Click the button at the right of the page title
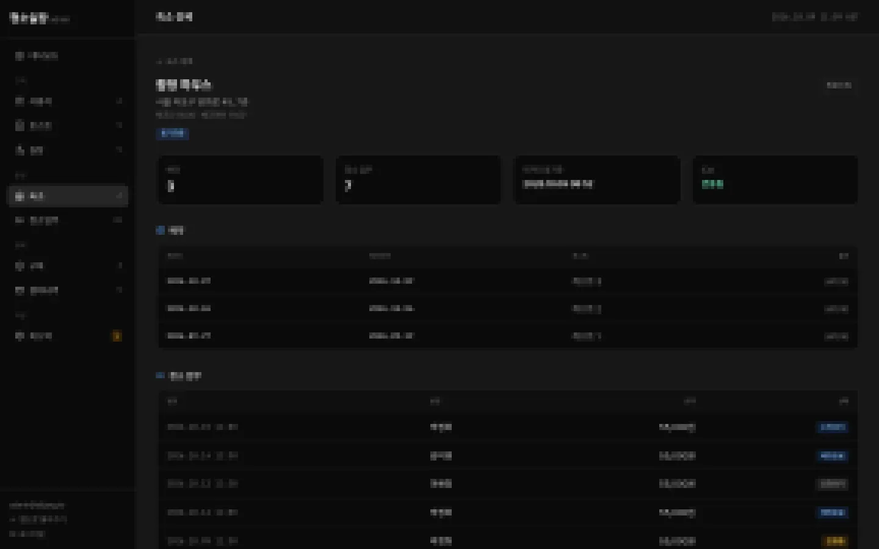The height and width of the screenshot is (549, 879). 839,85
